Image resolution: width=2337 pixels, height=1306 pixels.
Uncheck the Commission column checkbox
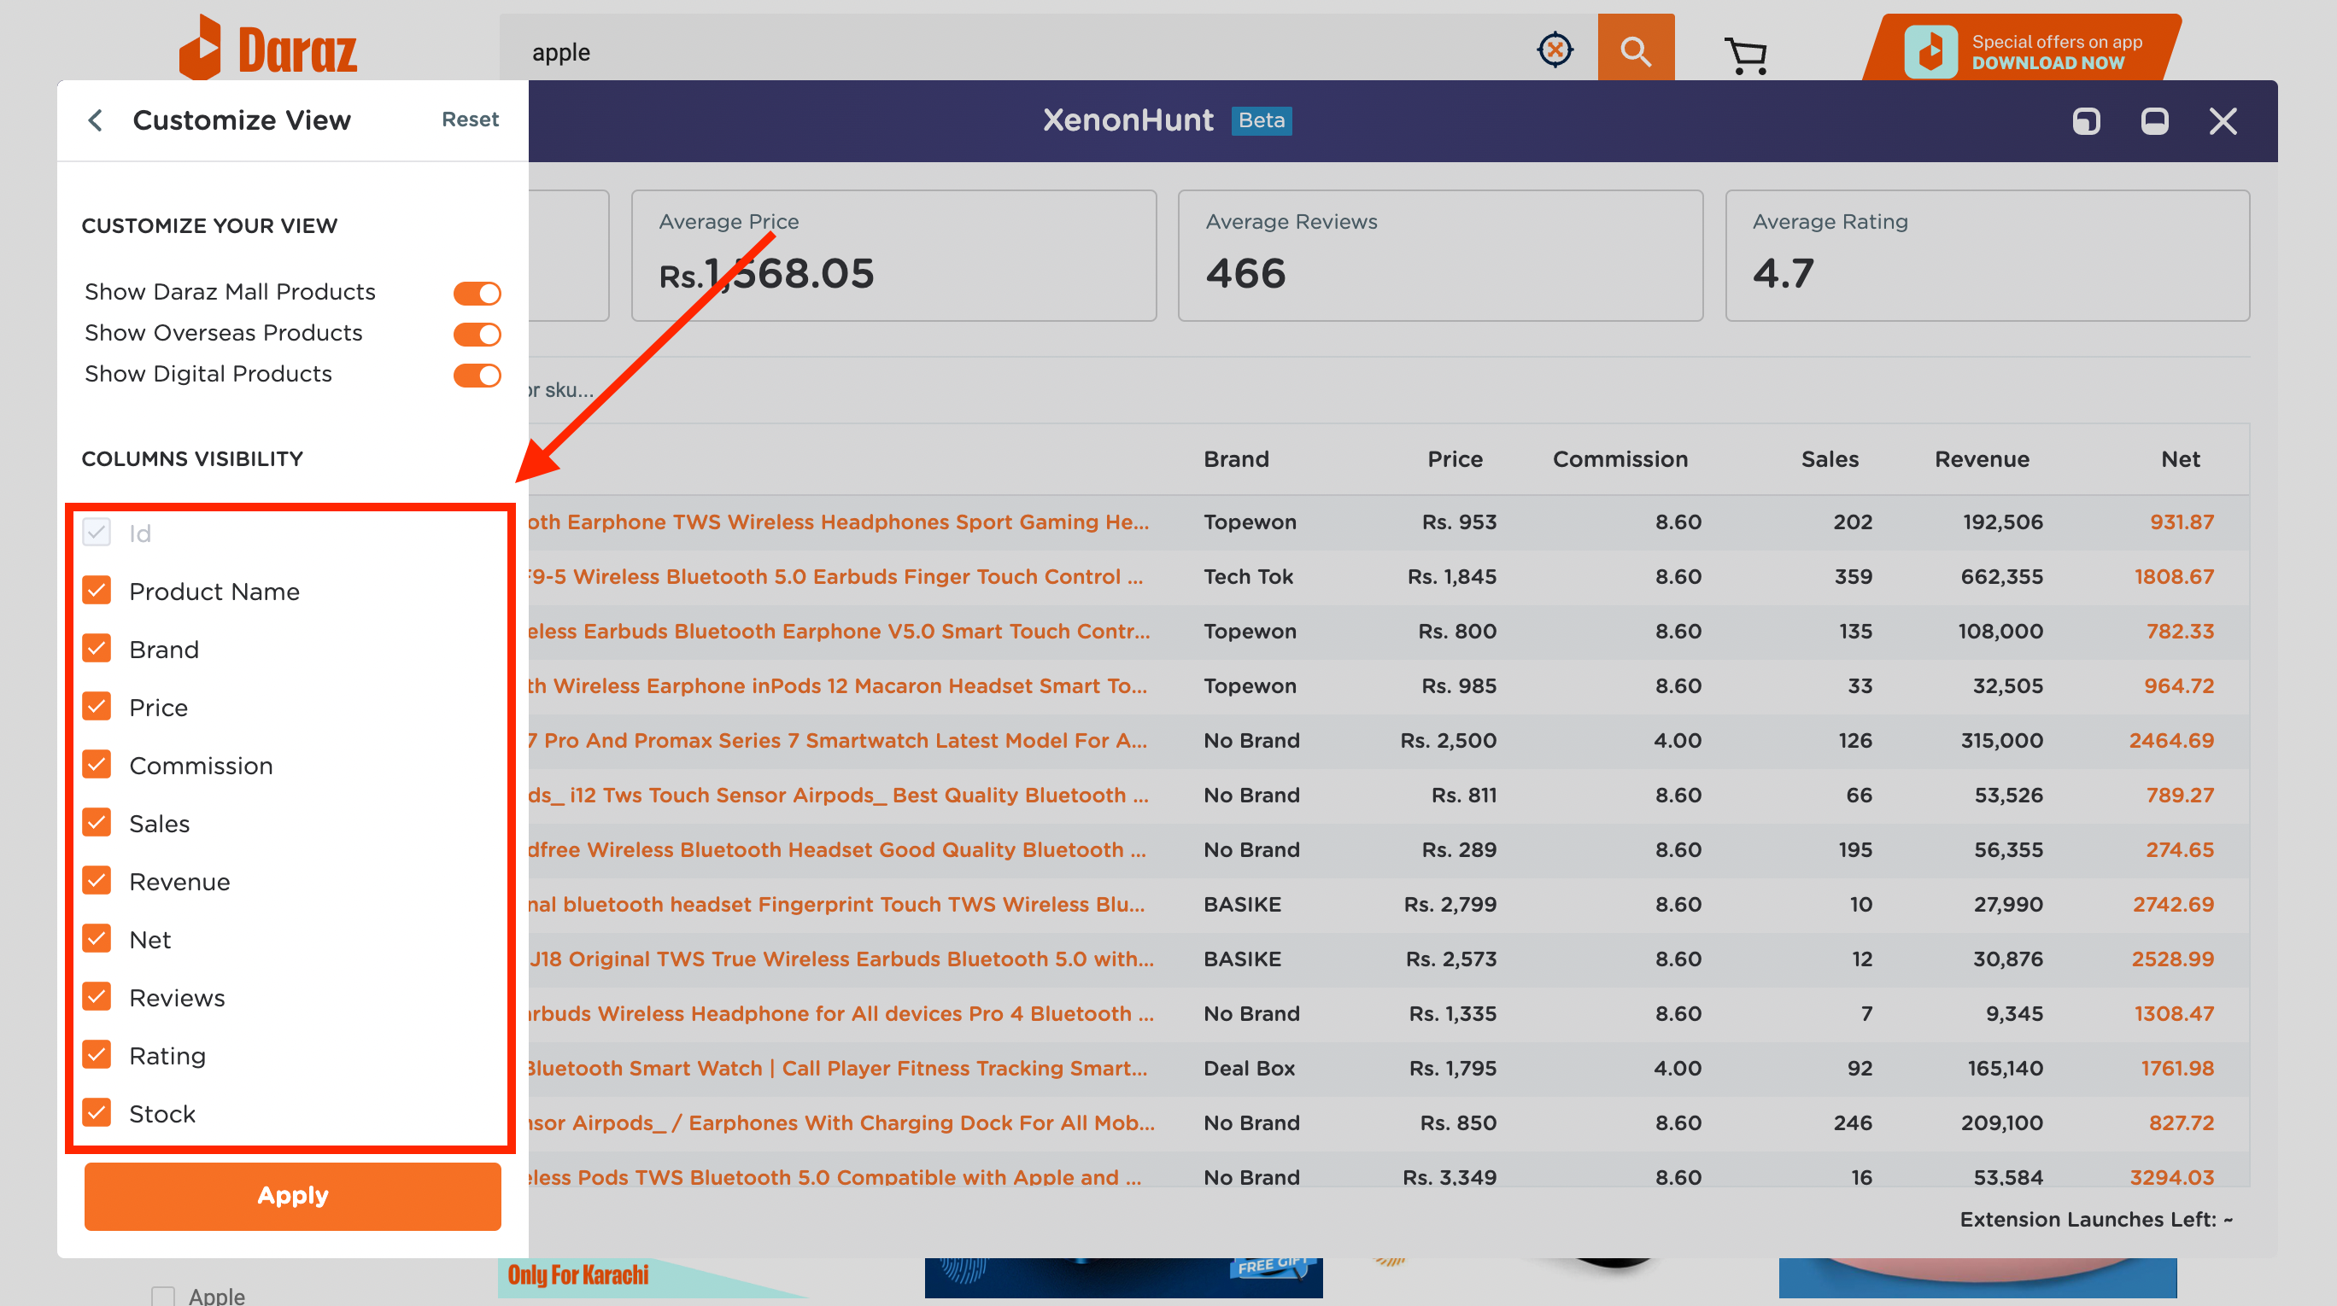coord(98,766)
